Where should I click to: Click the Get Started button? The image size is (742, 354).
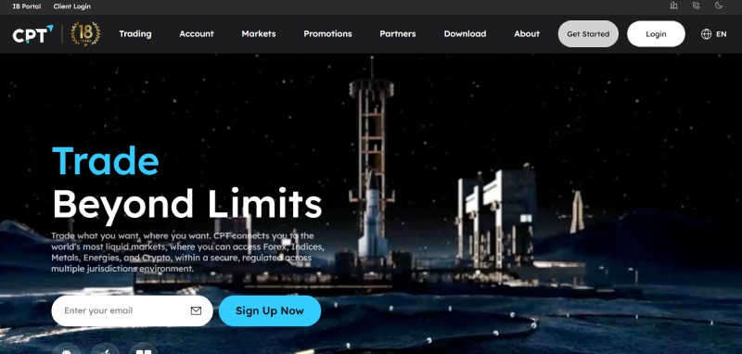[588, 34]
